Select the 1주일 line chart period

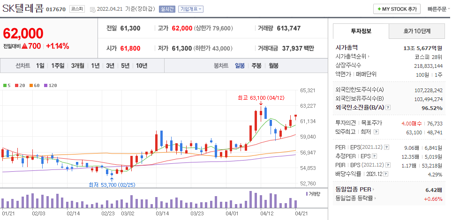[58, 66]
